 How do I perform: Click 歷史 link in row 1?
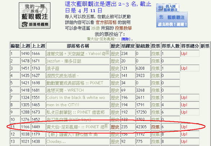115,53
